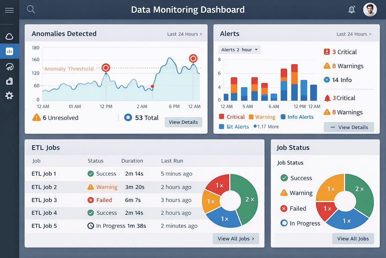
Task: Click the anomaly marker at 12 PM
Action: pyautogui.click(x=106, y=68)
